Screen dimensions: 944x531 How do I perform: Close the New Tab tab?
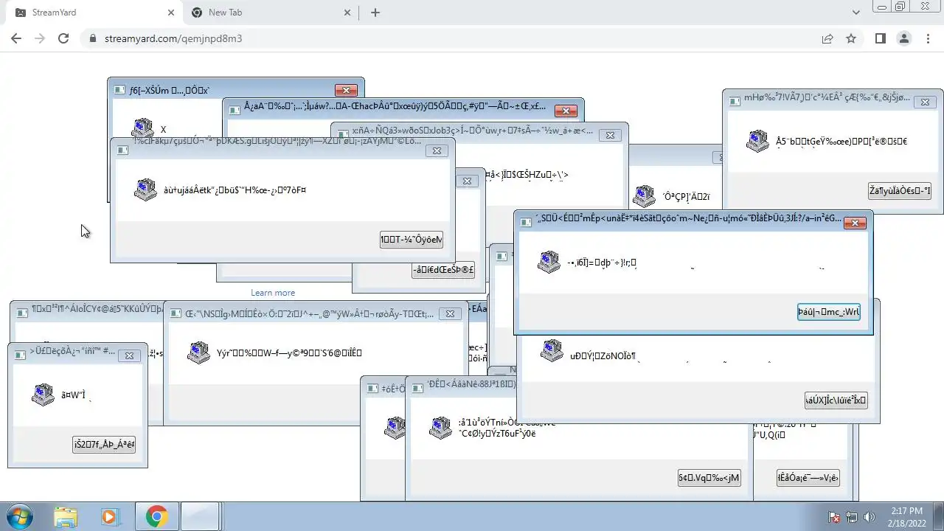click(348, 13)
